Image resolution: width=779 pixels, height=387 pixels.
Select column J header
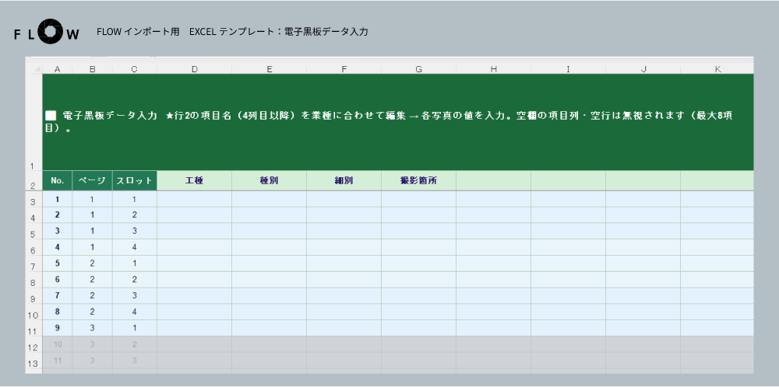pyautogui.click(x=643, y=69)
